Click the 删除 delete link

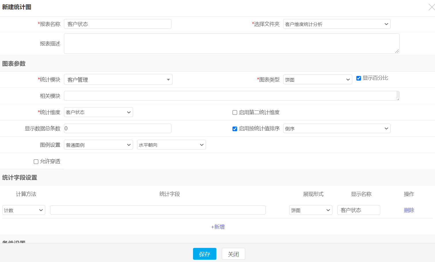click(409, 210)
